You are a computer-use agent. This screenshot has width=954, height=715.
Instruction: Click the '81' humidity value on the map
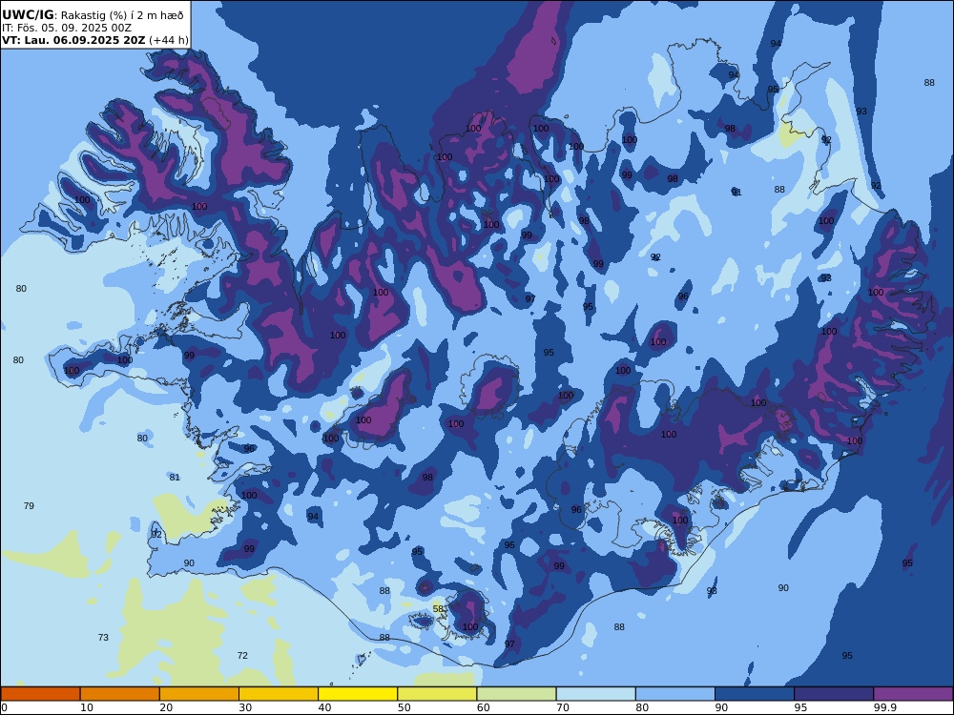pos(175,478)
